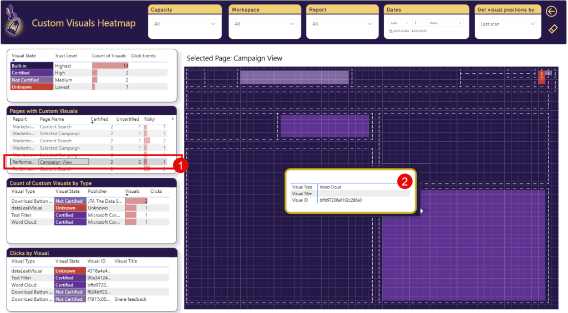568x313 pixels.
Task: Sort by the Certified column header
Action: (99, 119)
